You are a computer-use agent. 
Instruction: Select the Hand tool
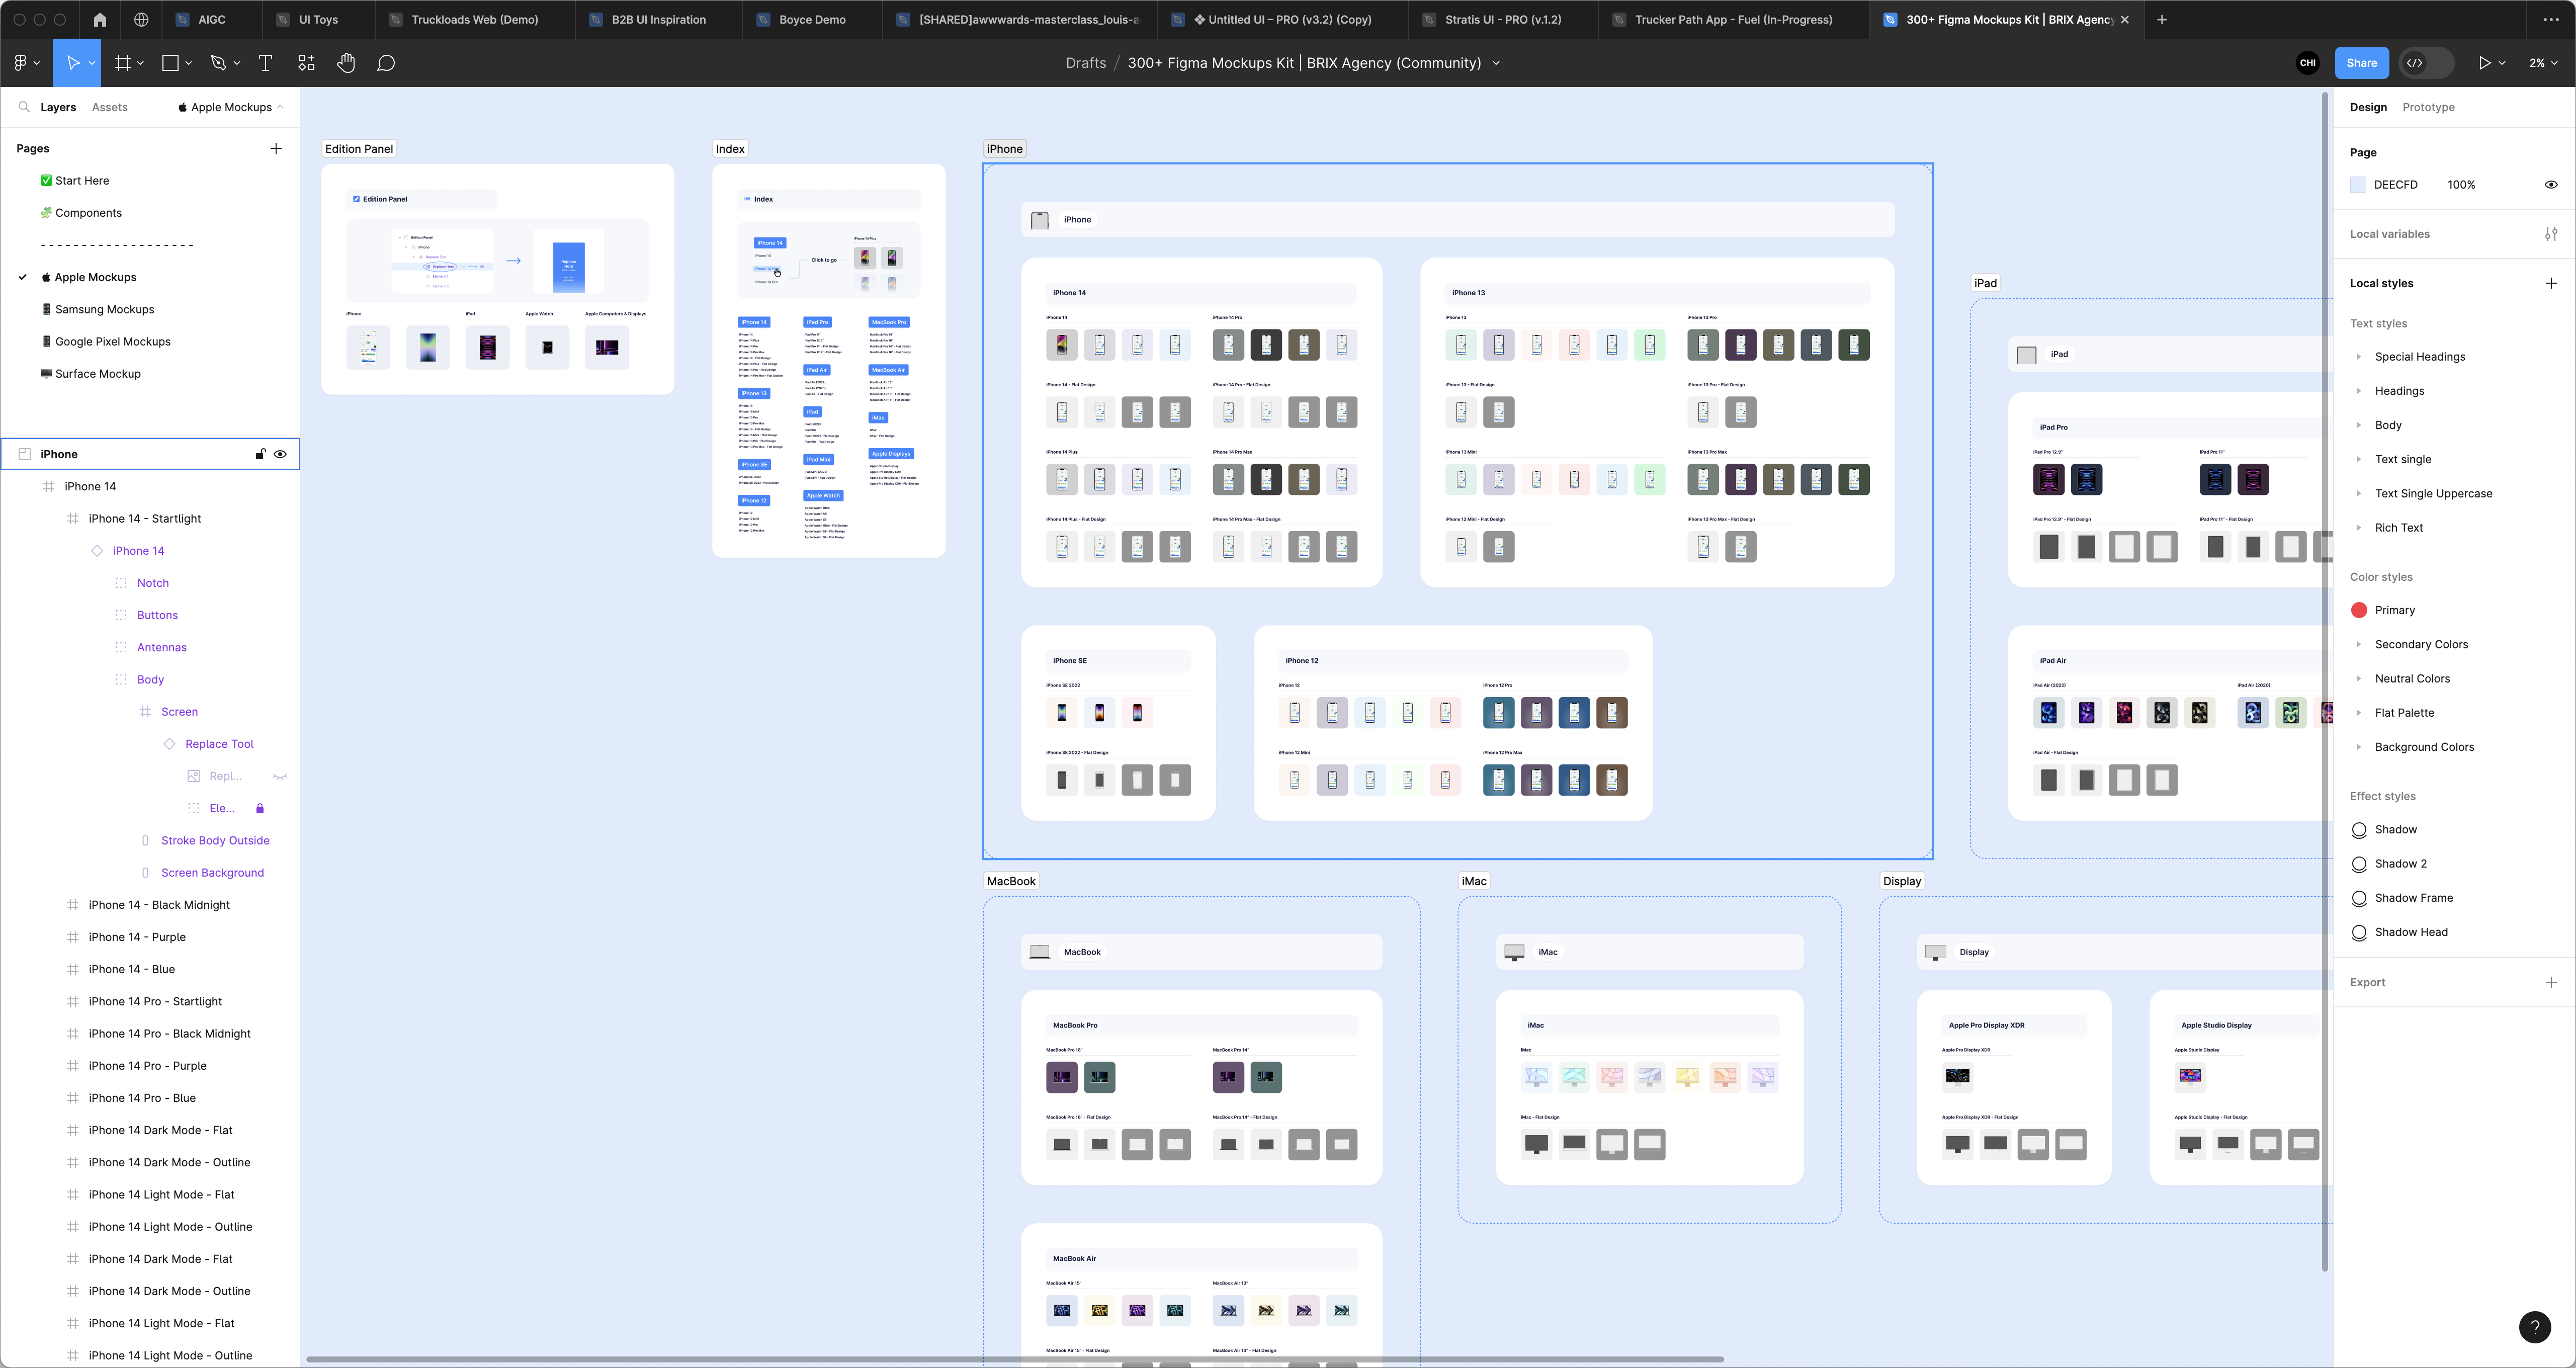[x=346, y=63]
